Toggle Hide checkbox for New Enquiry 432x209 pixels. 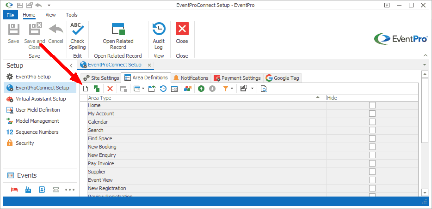(x=372, y=155)
